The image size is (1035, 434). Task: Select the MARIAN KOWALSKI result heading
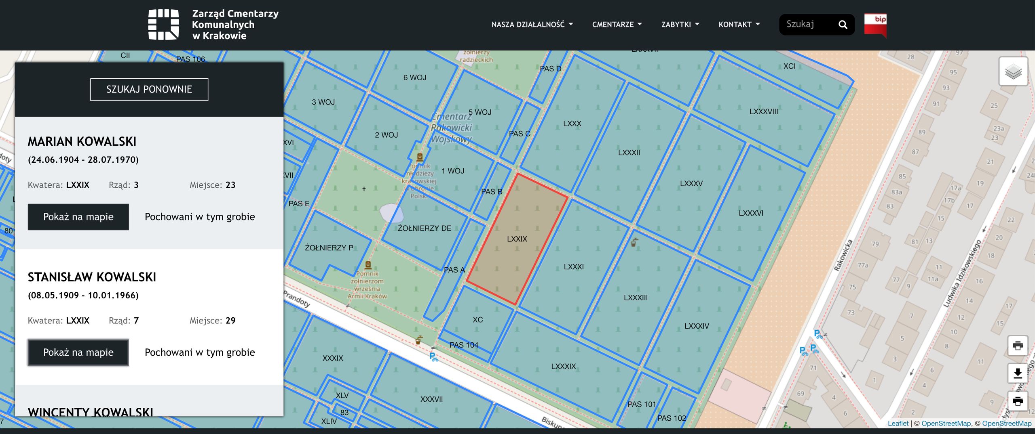pos(82,141)
